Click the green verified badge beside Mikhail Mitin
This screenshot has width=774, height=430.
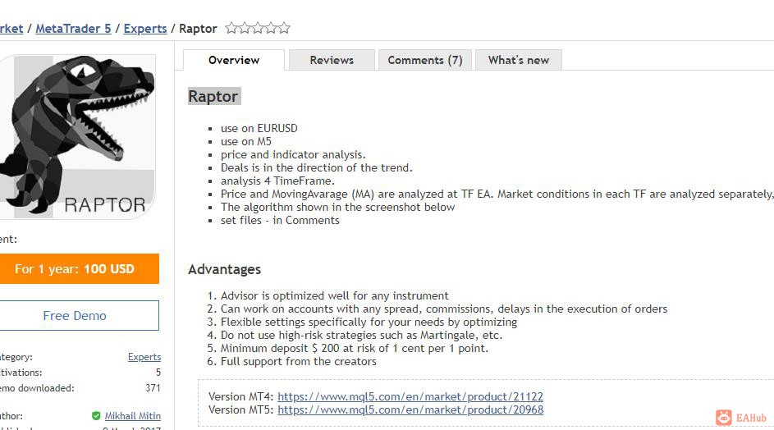(x=96, y=416)
